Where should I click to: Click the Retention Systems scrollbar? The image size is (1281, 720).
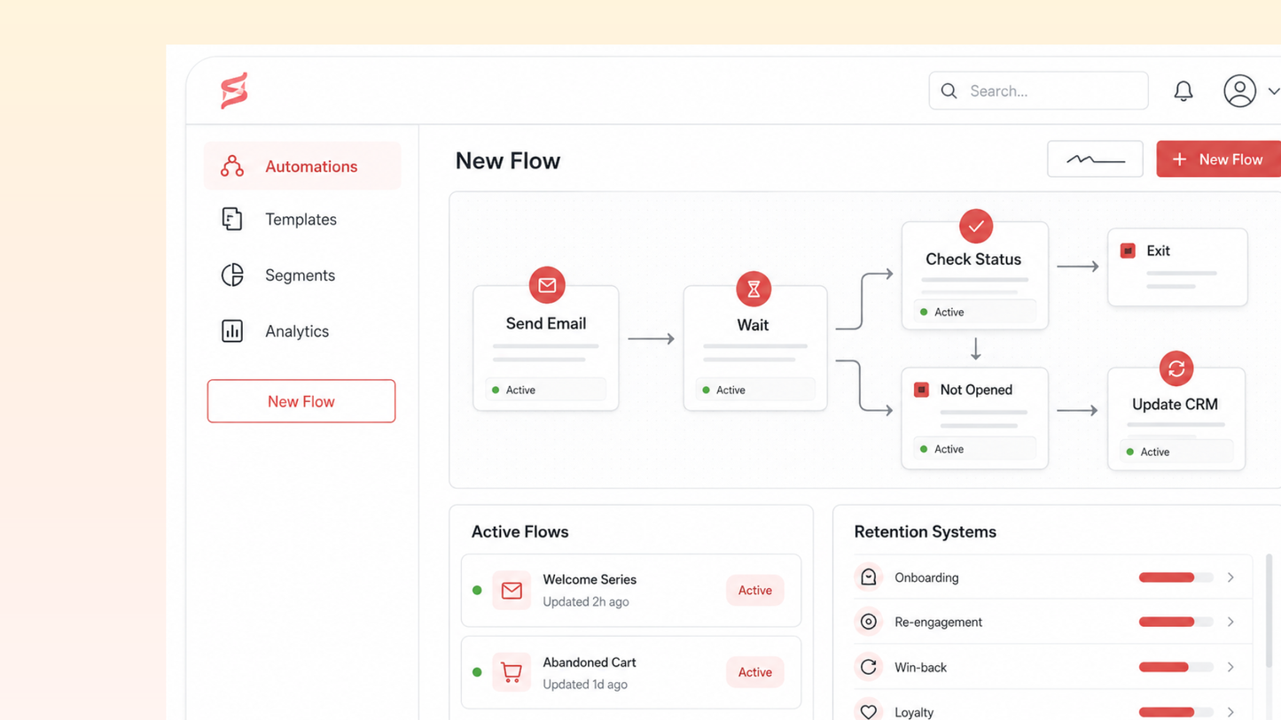click(1269, 613)
